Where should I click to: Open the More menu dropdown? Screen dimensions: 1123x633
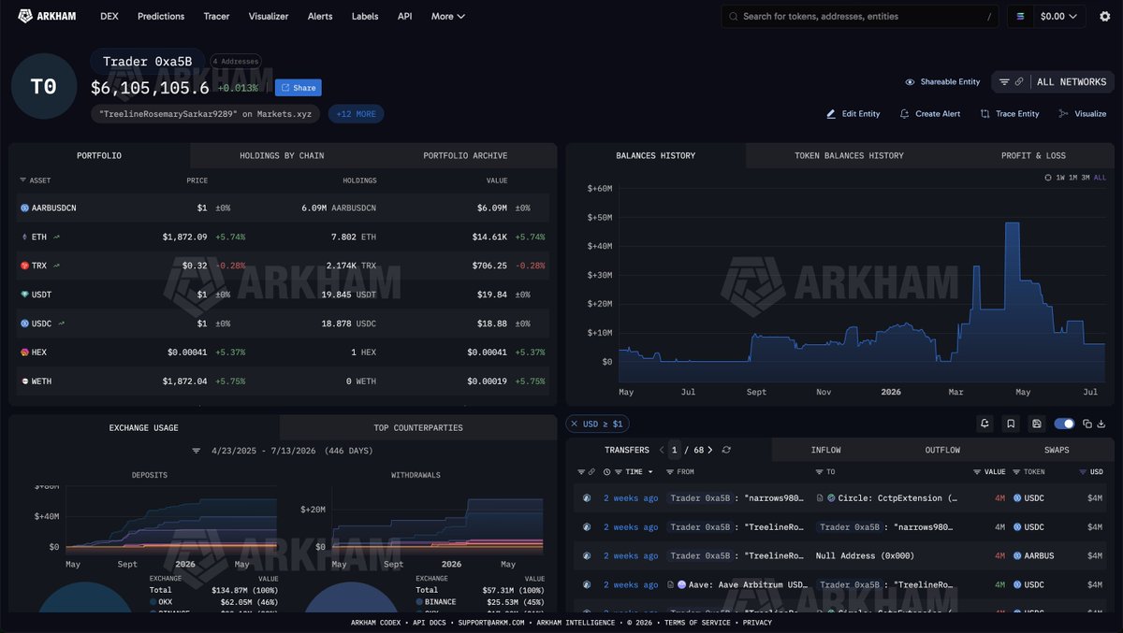coord(448,16)
